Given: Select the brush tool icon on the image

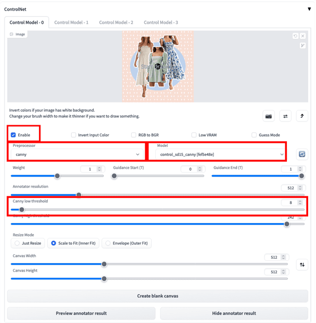Looking at the screenshot, I should pos(303,46).
